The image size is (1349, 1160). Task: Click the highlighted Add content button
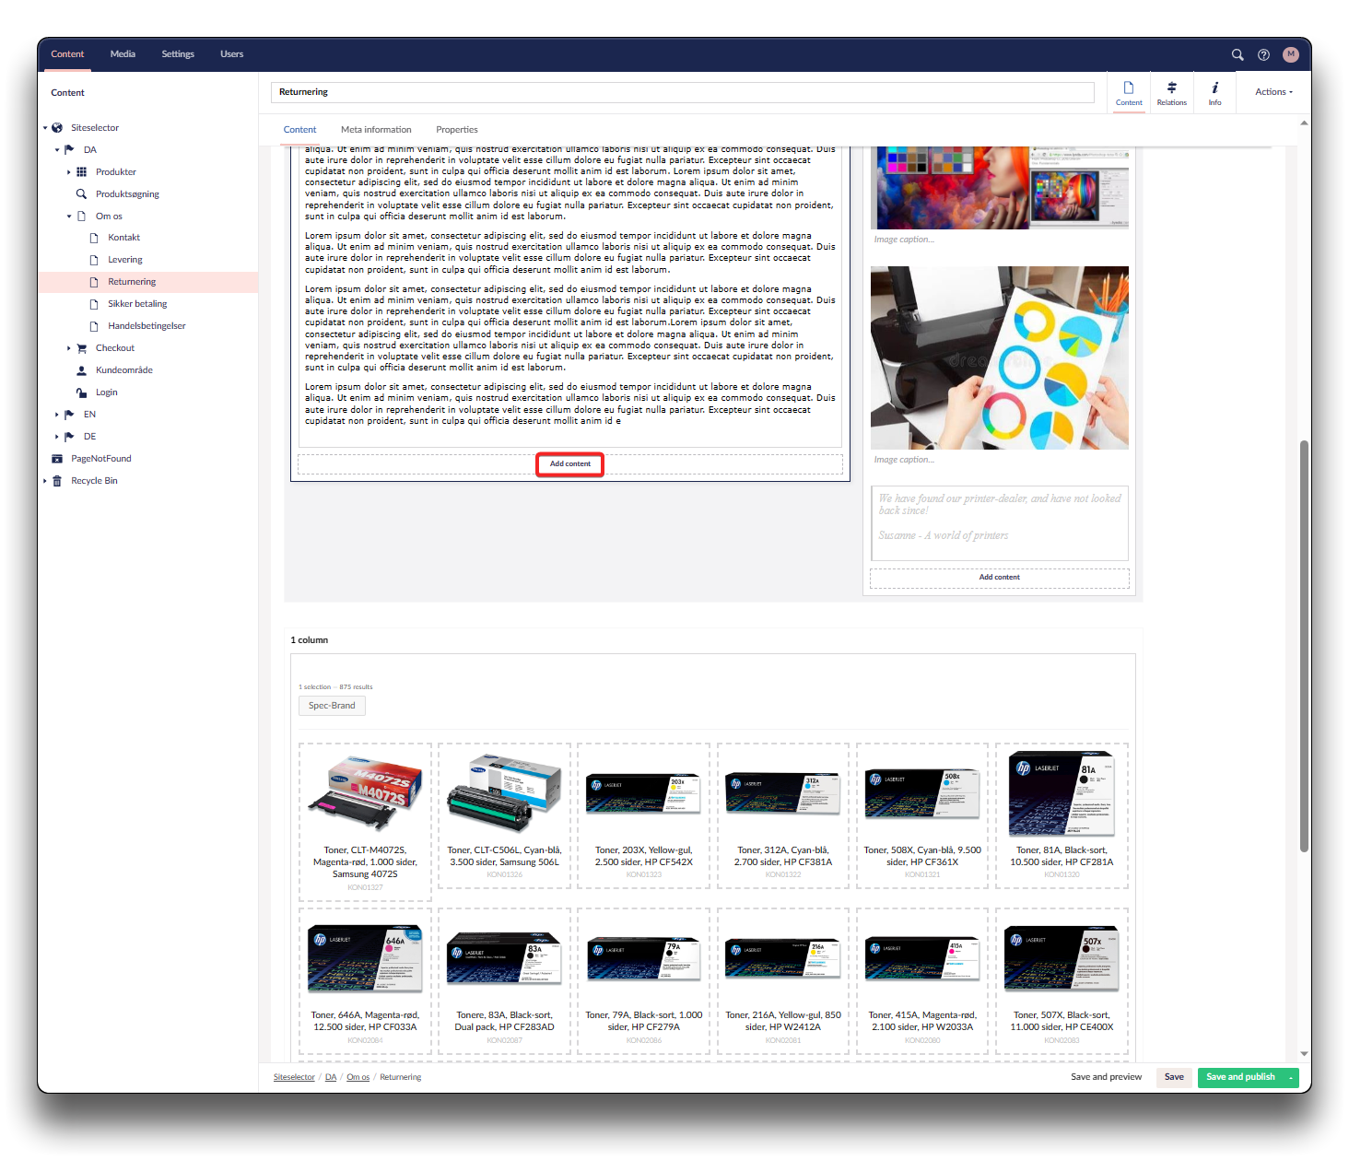pos(570,464)
